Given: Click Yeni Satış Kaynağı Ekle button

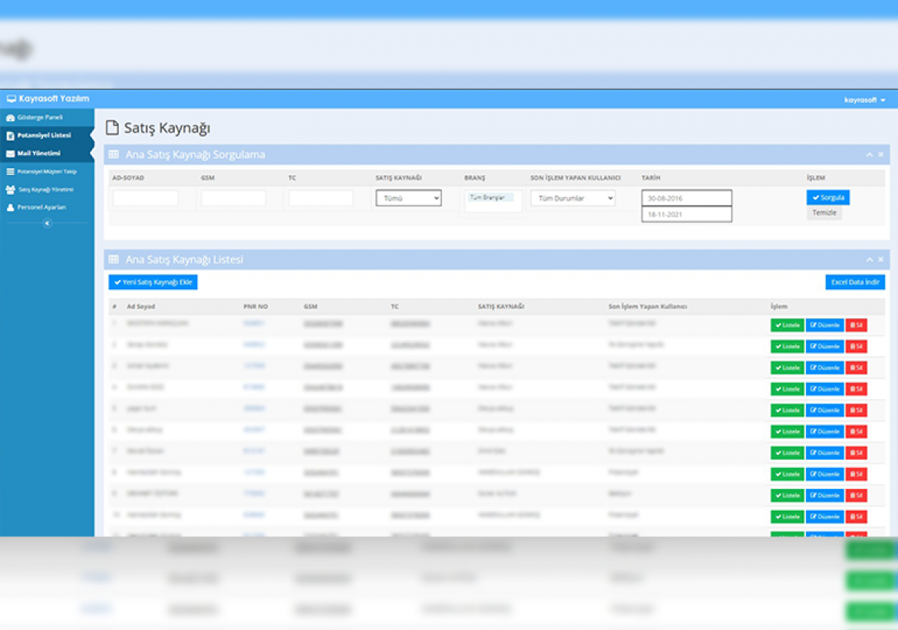Looking at the screenshot, I should tap(153, 282).
